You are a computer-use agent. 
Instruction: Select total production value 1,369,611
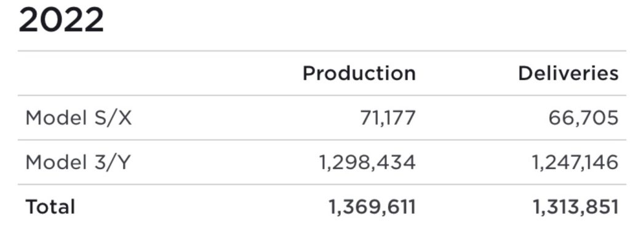pos(372,207)
